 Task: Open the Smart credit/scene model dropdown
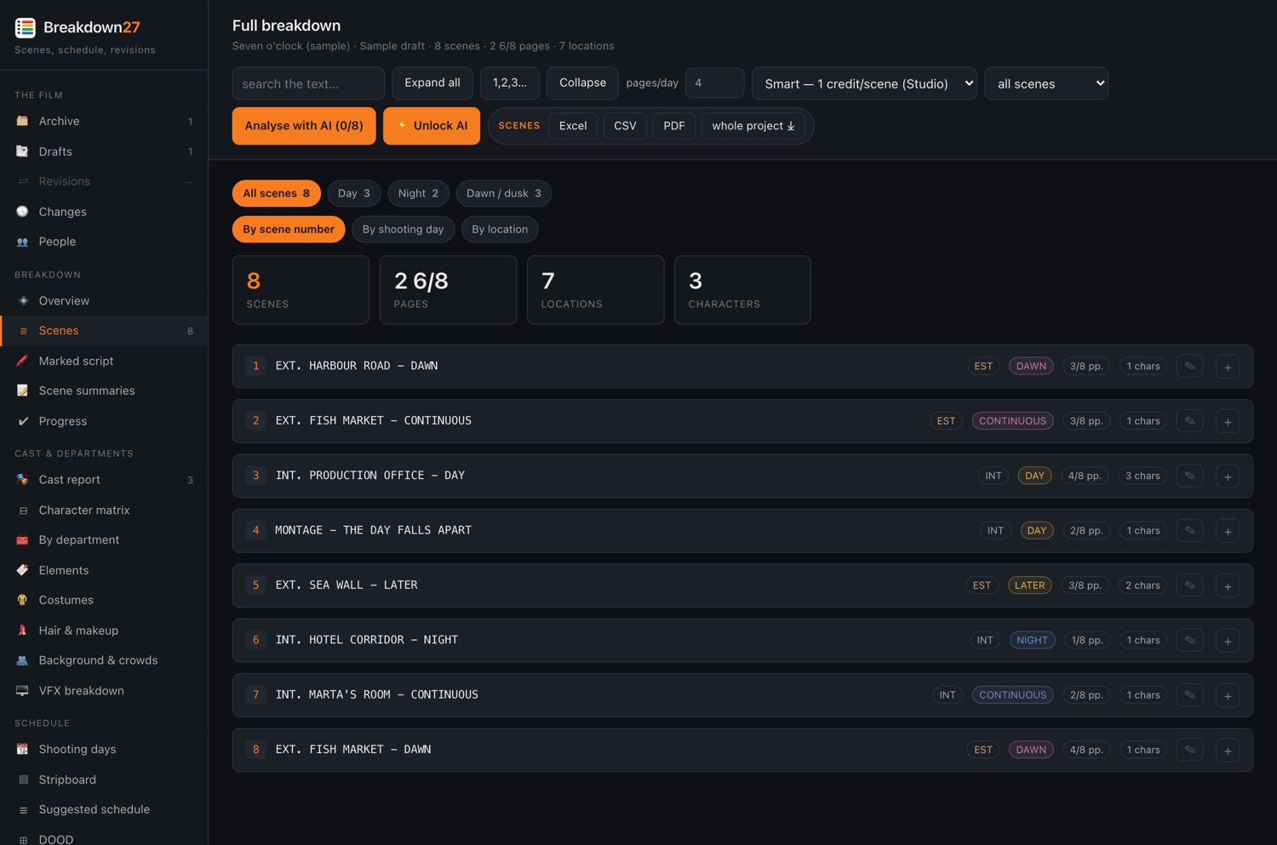864,83
